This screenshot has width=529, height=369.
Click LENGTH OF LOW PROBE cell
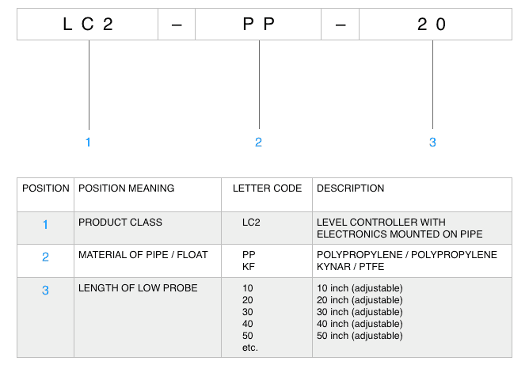click(x=138, y=288)
